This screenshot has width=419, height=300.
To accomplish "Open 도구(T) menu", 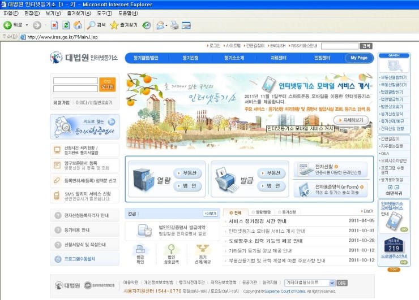I will coord(105,14).
